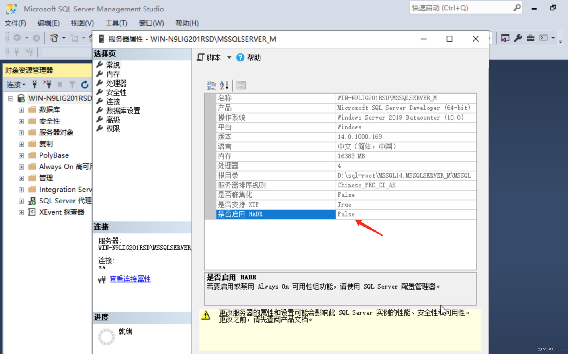The image size is (568, 354).
Task: Click the quick launch magnifier icon
Action: pos(517,8)
